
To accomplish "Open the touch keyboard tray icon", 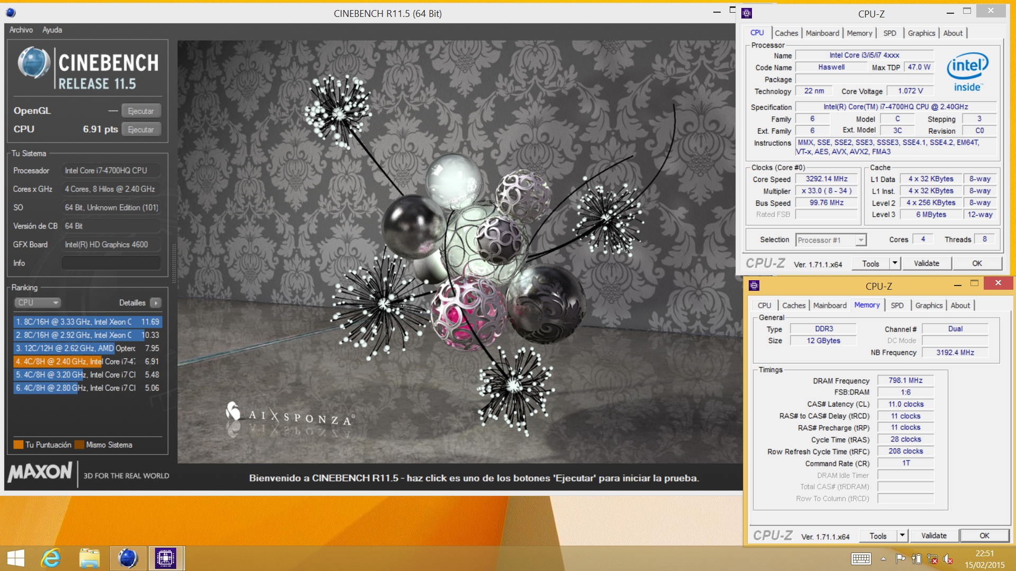I will [861, 558].
